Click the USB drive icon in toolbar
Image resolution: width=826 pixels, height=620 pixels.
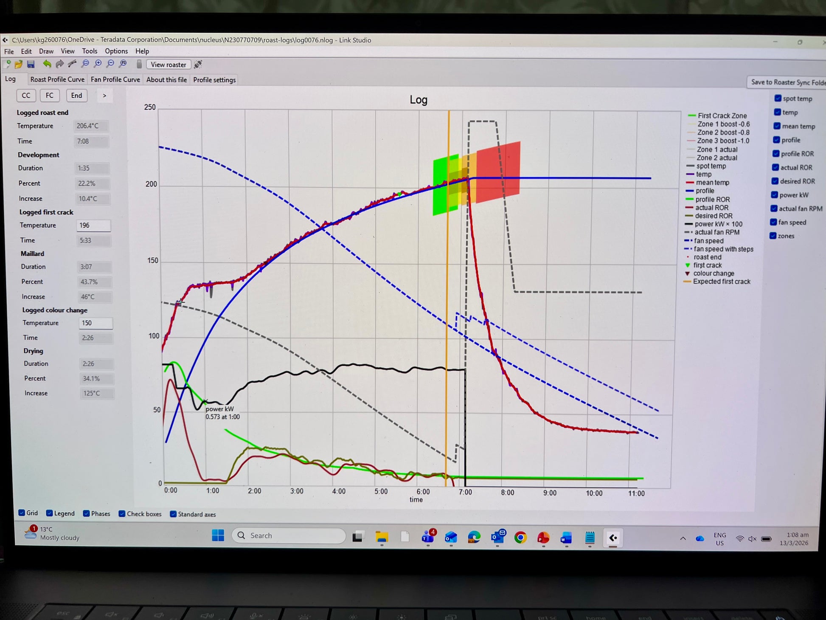point(139,64)
